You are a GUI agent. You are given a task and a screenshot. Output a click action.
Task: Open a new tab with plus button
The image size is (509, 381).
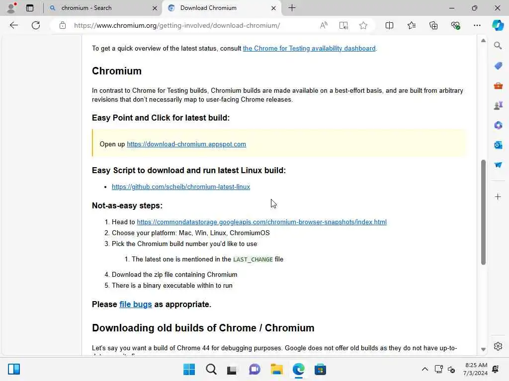(x=292, y=8)
